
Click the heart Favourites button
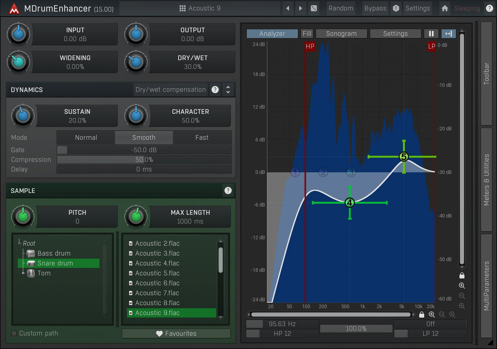(x=176, y=333)
